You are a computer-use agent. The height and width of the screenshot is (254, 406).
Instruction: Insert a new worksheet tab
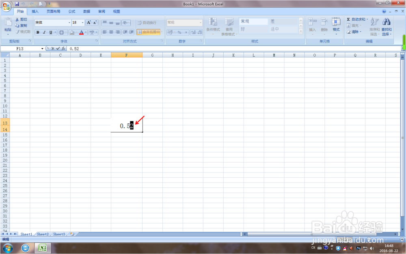(72, 234)
